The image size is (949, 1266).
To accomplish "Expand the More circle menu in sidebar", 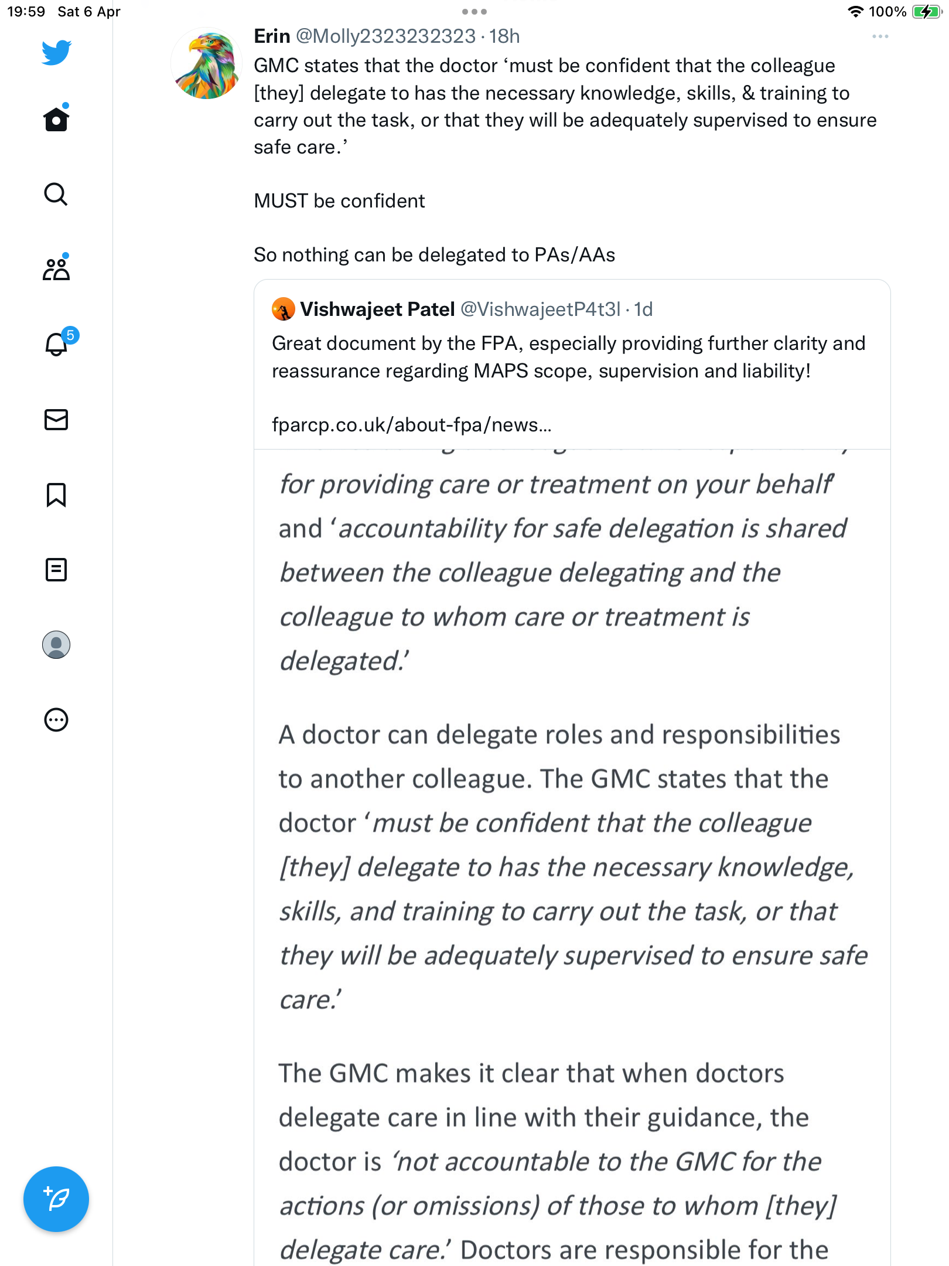I will pos(56,720).
